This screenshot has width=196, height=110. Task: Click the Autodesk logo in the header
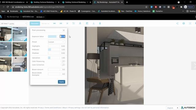[1, 17]
